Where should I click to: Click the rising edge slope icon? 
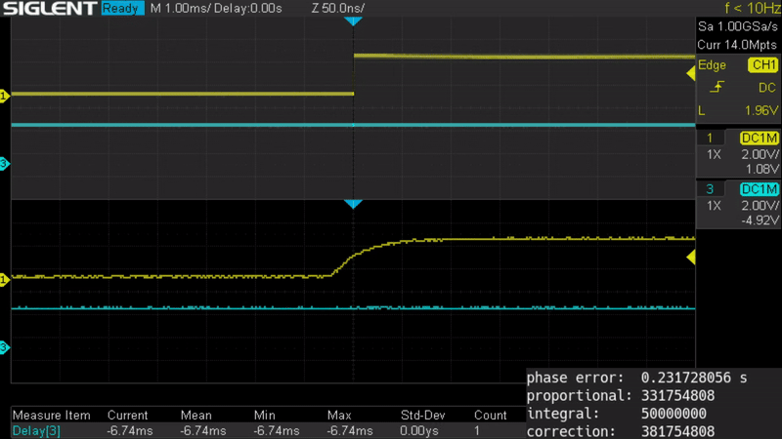point(716,88)
